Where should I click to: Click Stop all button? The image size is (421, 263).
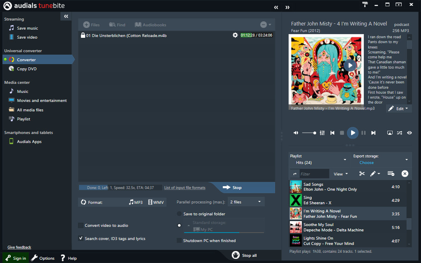coord(244,255)
